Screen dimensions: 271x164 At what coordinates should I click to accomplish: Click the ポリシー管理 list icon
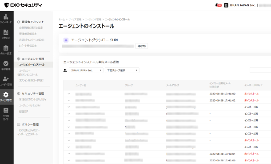point(19,125)
